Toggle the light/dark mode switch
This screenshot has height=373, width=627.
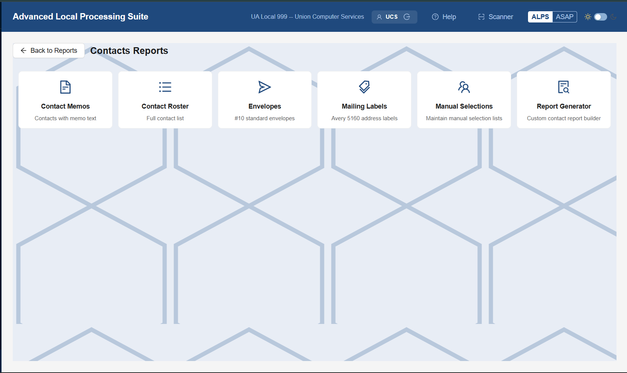click(600, 17)
